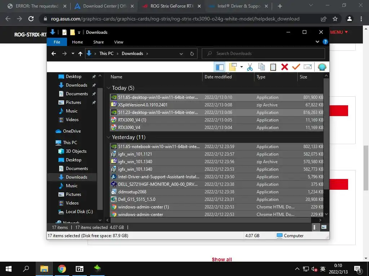The height and width of the screenshot is (276, 369).
Task: Bookmark this page with star icon
Action: [335, 19]
